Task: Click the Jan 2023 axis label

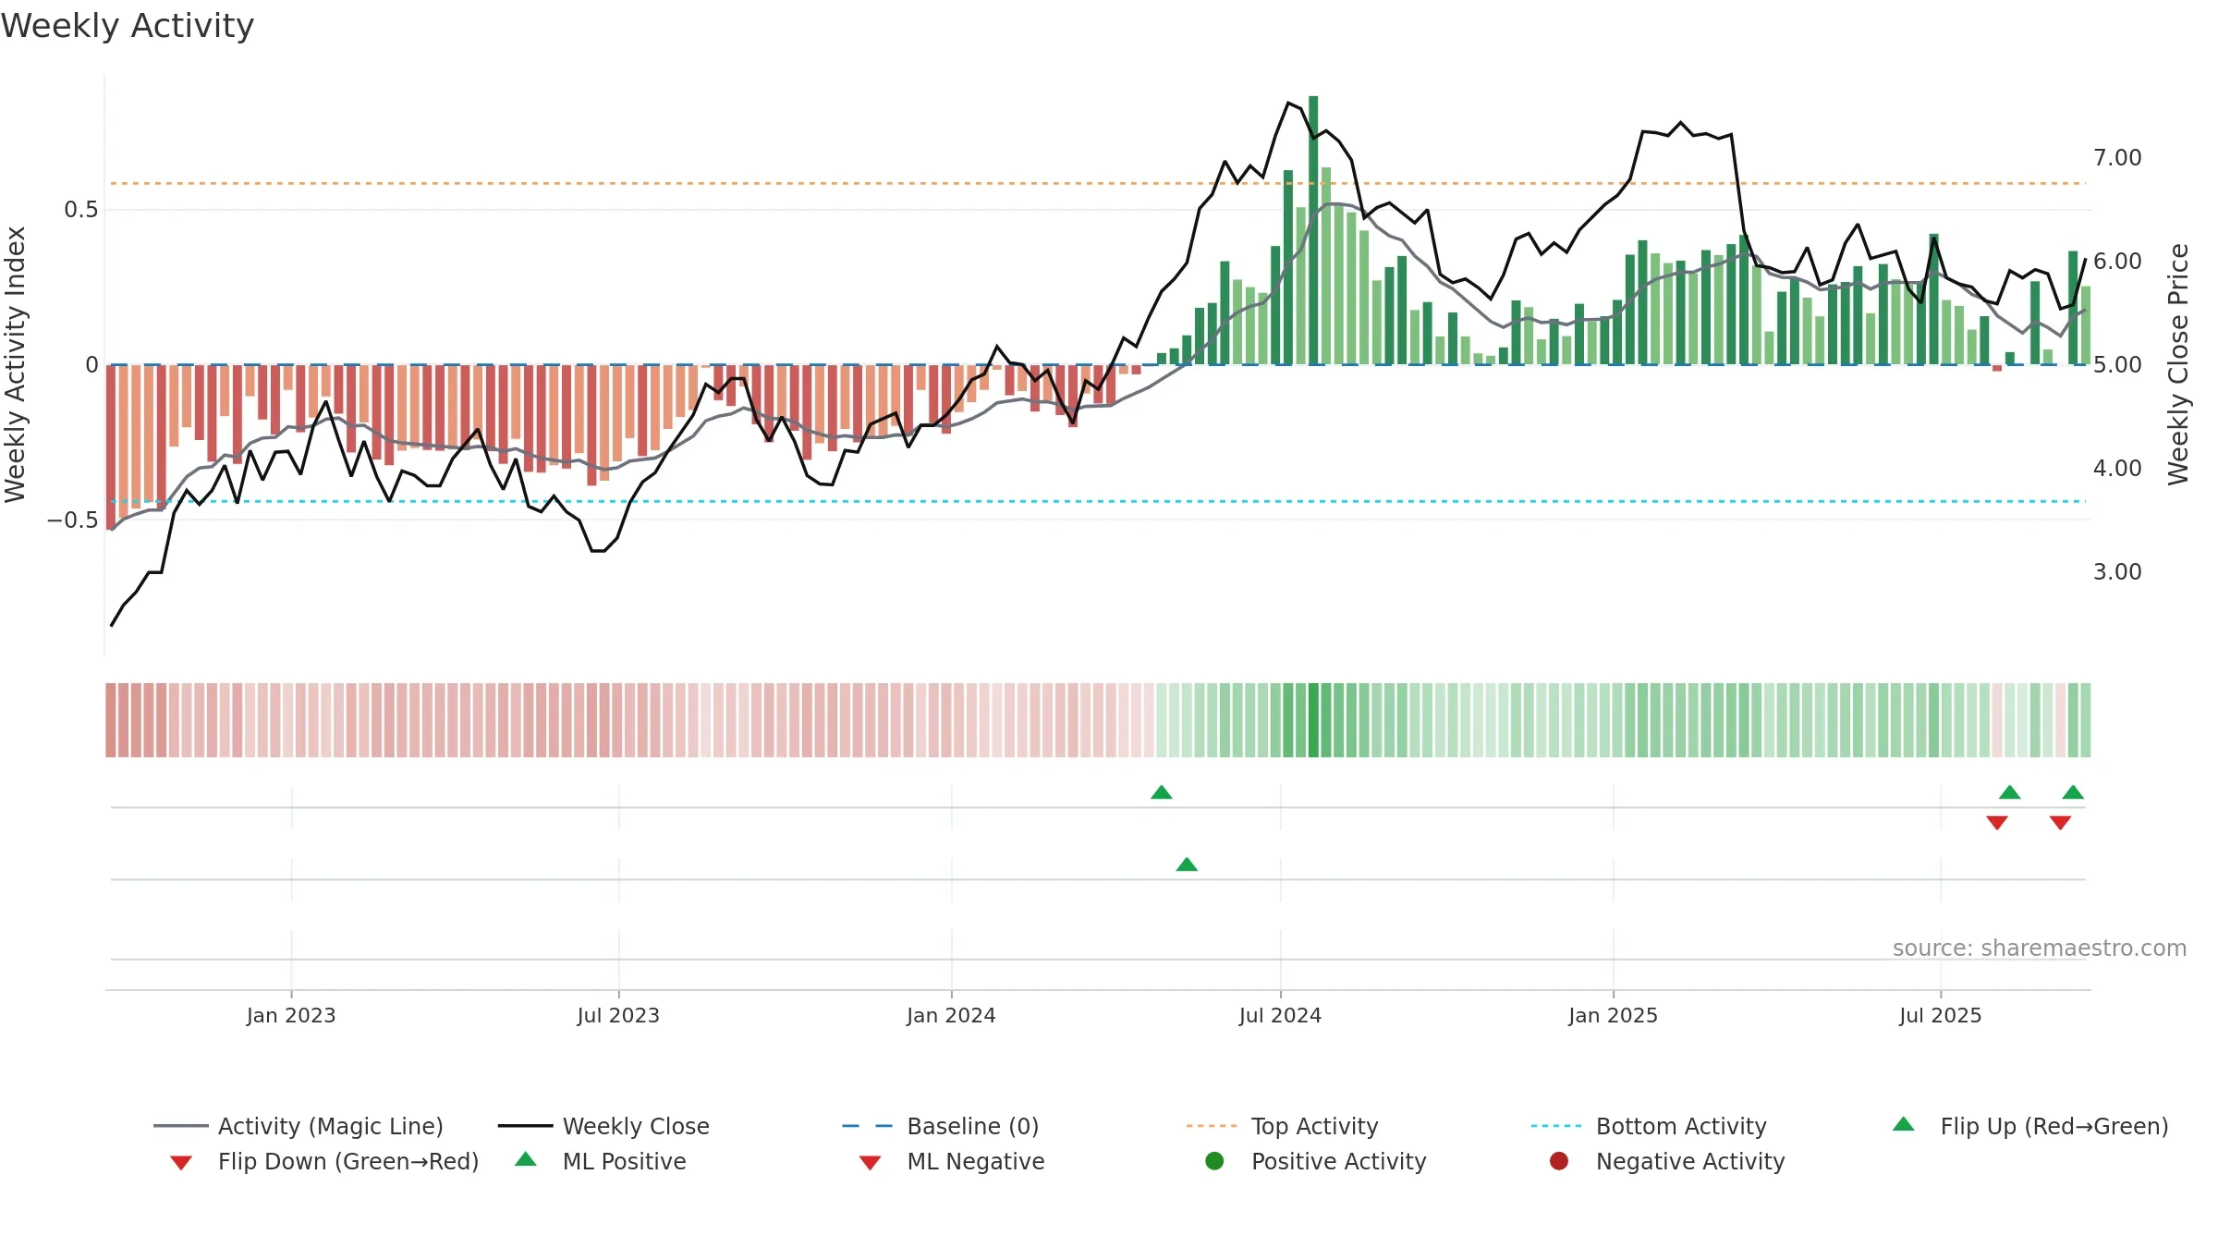Action: pos(291,1016)
